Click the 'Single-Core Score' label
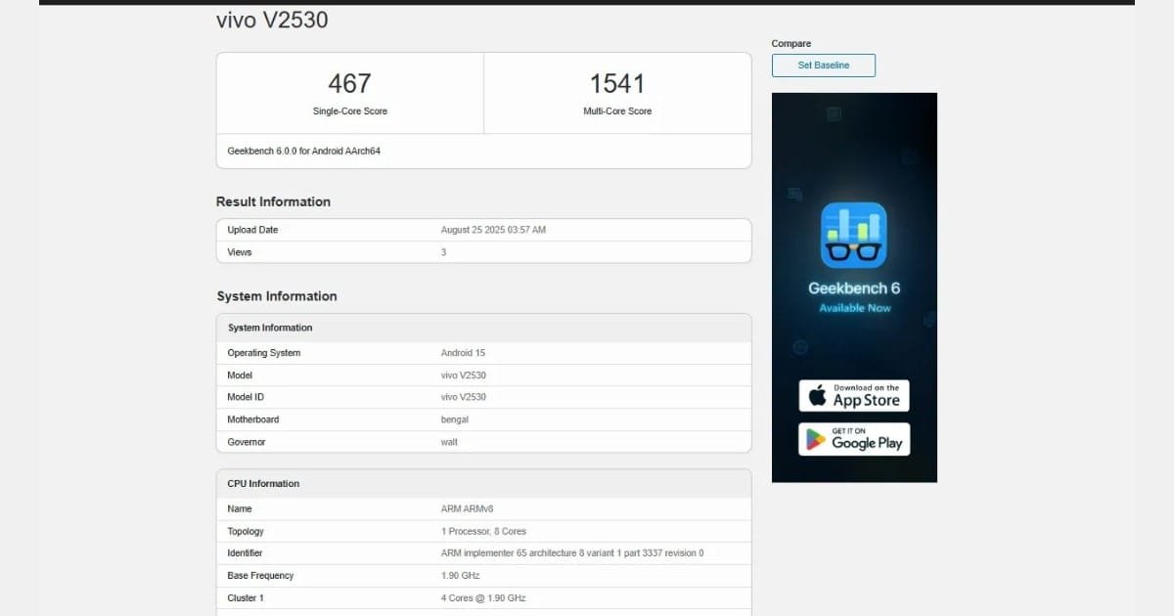Image resolution: width=1174 pixels, height=616 pixels. click(350, 111)
